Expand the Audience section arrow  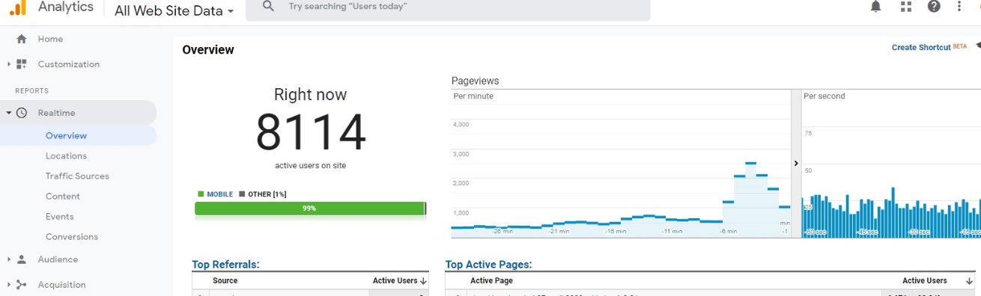pyautogui.click(x=9, y=259)
